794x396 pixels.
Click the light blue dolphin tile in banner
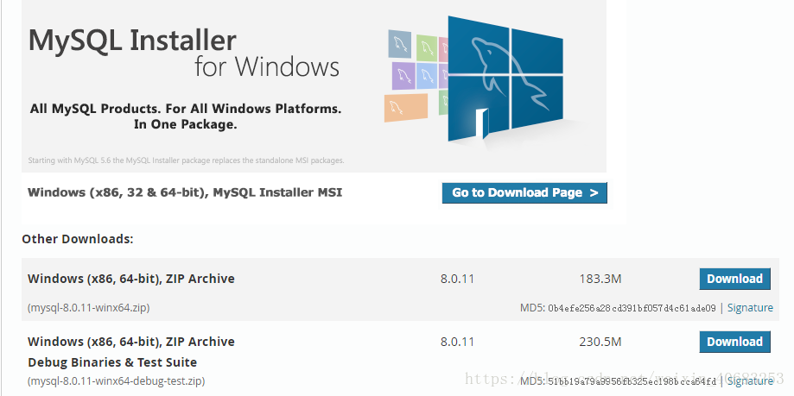(x=427, y=76)
